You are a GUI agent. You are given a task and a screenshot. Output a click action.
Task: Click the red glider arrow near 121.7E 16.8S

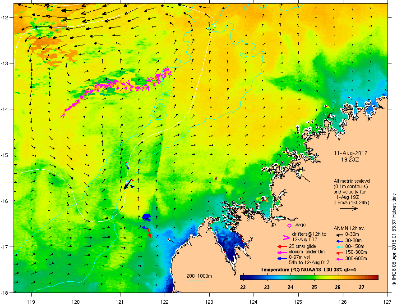(x=150, y=233)
